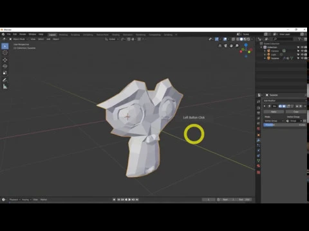This screenshot has width=309, height=231.
Task: Select the Select Box tool
Action: point(5,46)
